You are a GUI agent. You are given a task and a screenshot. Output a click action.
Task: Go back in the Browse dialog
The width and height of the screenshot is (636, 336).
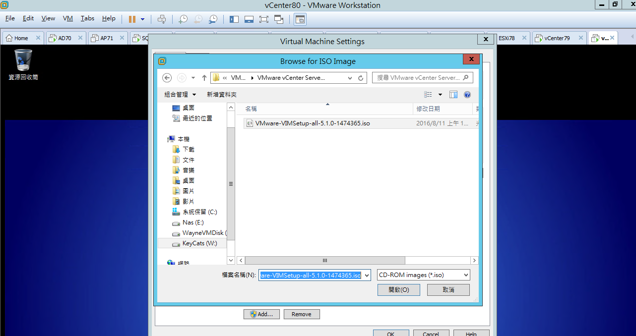tap(167, 78)
